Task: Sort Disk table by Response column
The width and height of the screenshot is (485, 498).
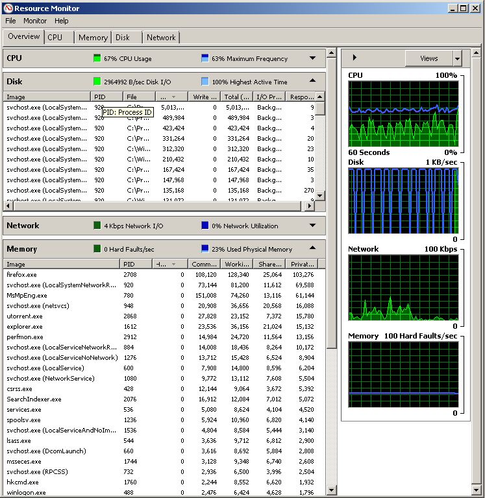Action: 301,97
